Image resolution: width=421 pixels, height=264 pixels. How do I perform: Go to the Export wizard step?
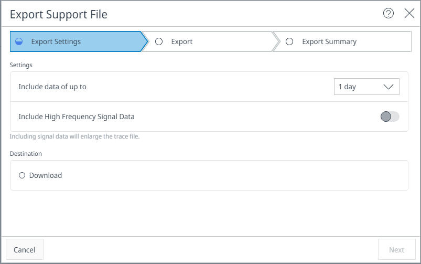[182, 42]
